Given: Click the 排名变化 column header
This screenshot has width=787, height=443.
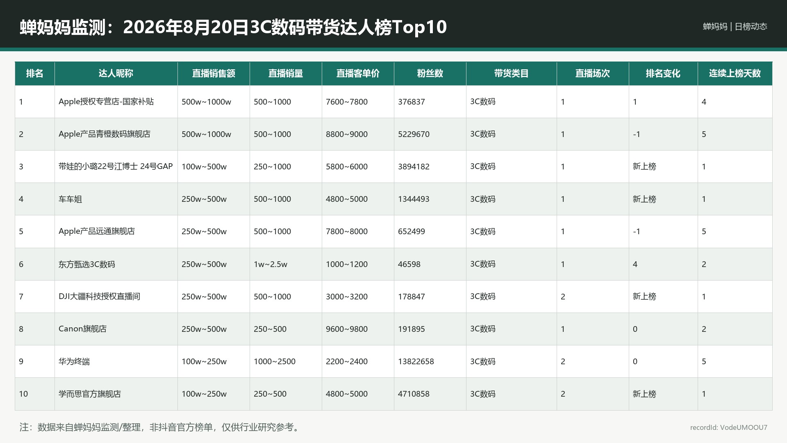Looking at the screenshot, I should click(x=663, y=73).
